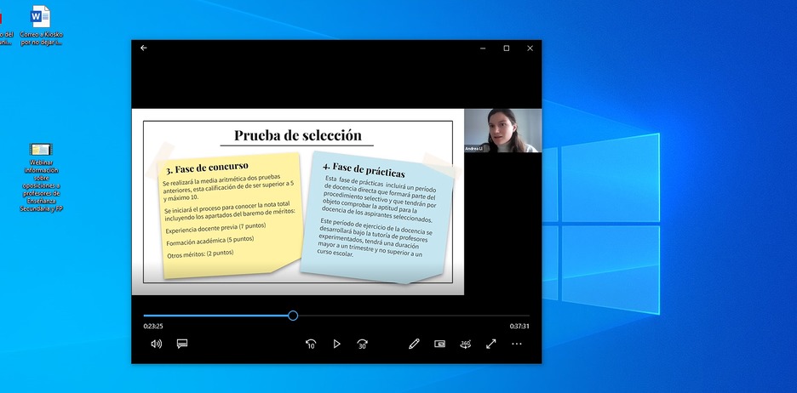This screenshot has width=797, height=393.
Task: Click the total duration 0:37:31 label
Action: (519, 326)
